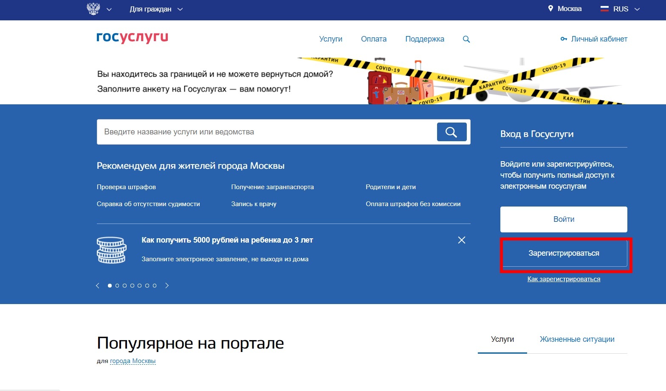Click the location pin icon near Москва
Screen dimensions: 666x391
[x=550, y=8]
